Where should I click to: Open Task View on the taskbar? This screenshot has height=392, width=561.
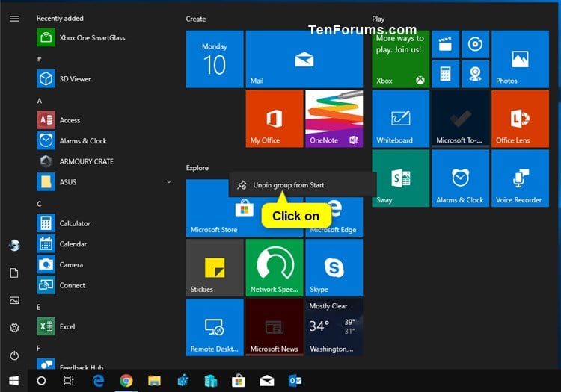[69, 381]
